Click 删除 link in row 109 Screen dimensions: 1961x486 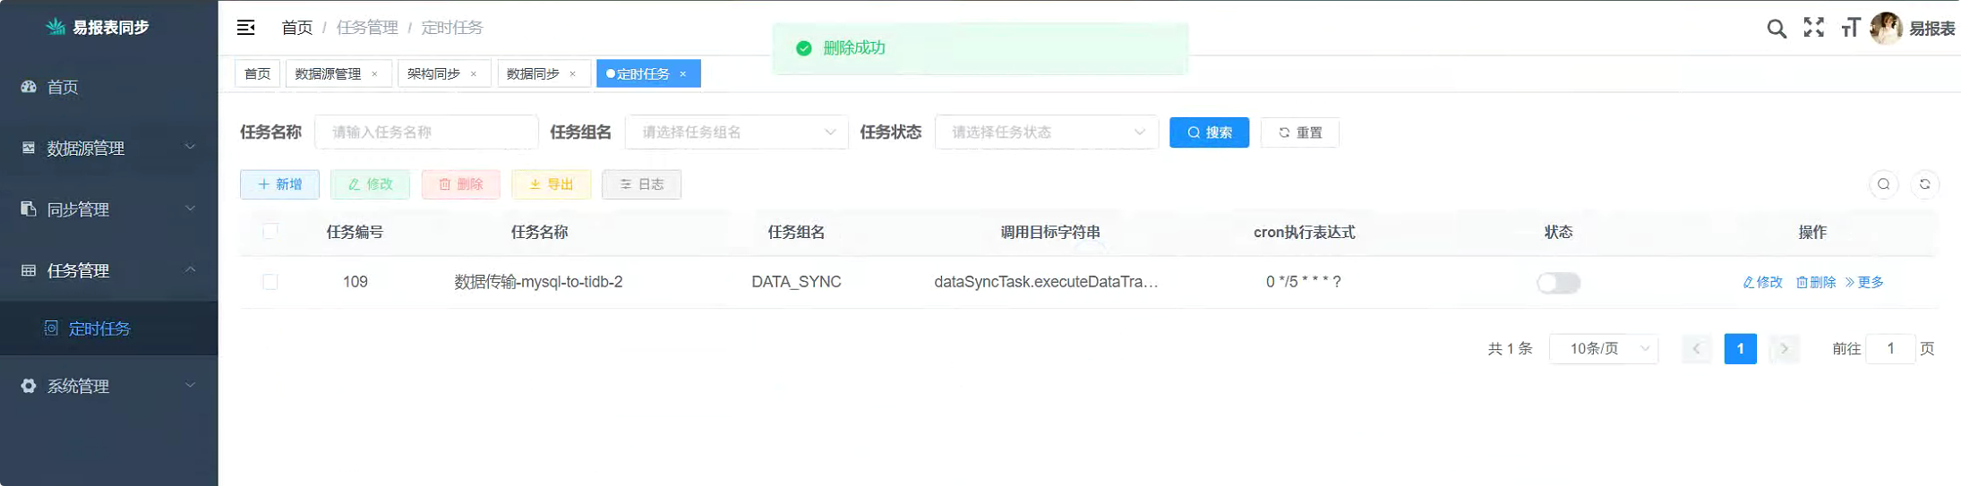tap(1816, 283)
